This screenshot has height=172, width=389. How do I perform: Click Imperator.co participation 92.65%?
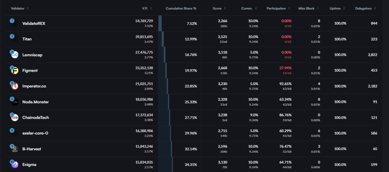[x=285, y=84]
